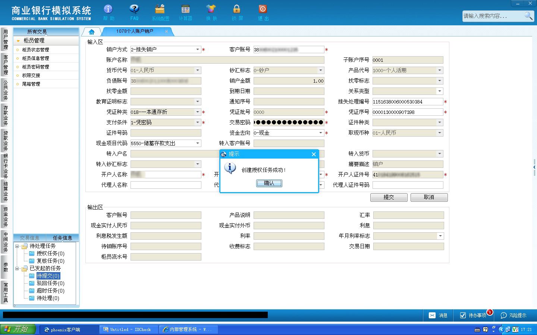The image size is (537, 335).
Task: Open 待办事项 to-do items
Action: pyautogui.click(x=473, y=315)
